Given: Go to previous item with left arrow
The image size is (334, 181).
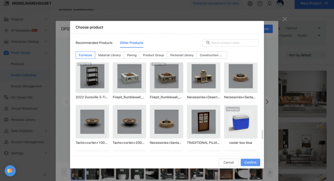Looking at the screenshot, I should pos(67,102).
